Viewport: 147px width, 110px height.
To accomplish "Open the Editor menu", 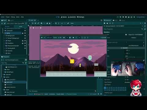I will click(x=18, y=17).
